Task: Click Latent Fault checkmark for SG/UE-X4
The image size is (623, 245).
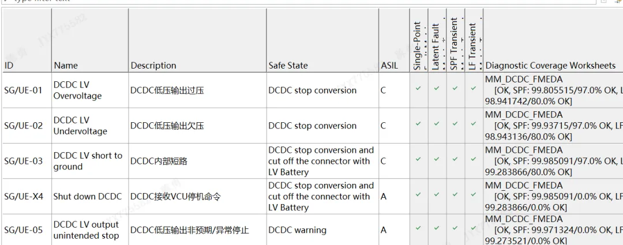Action: click(437, 194)
